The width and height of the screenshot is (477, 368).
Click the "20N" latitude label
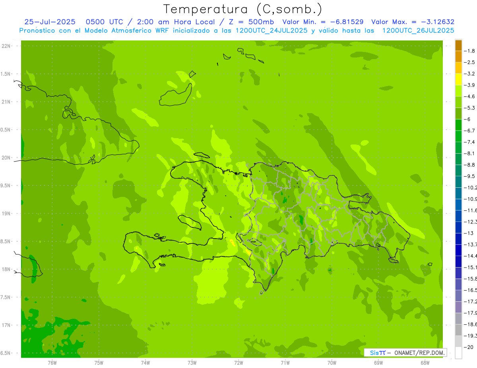coord(6,158)
